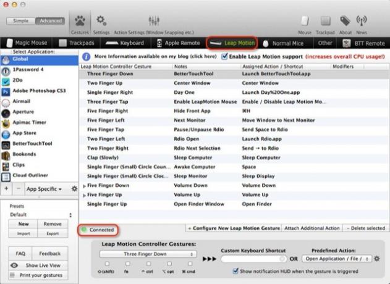Image resolution: width=390 pixels, height=284 pixels.
Task: Open the FAQ button
Action: (x=20, y=253)
